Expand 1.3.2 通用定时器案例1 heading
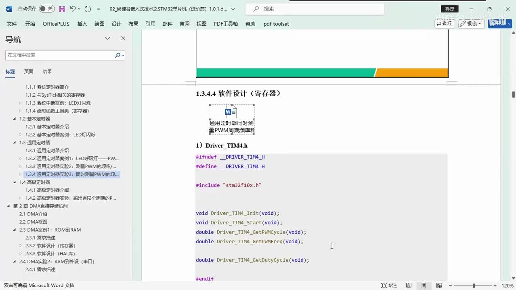This screenshot has height=290, width=516. click(x=21, y=158)
